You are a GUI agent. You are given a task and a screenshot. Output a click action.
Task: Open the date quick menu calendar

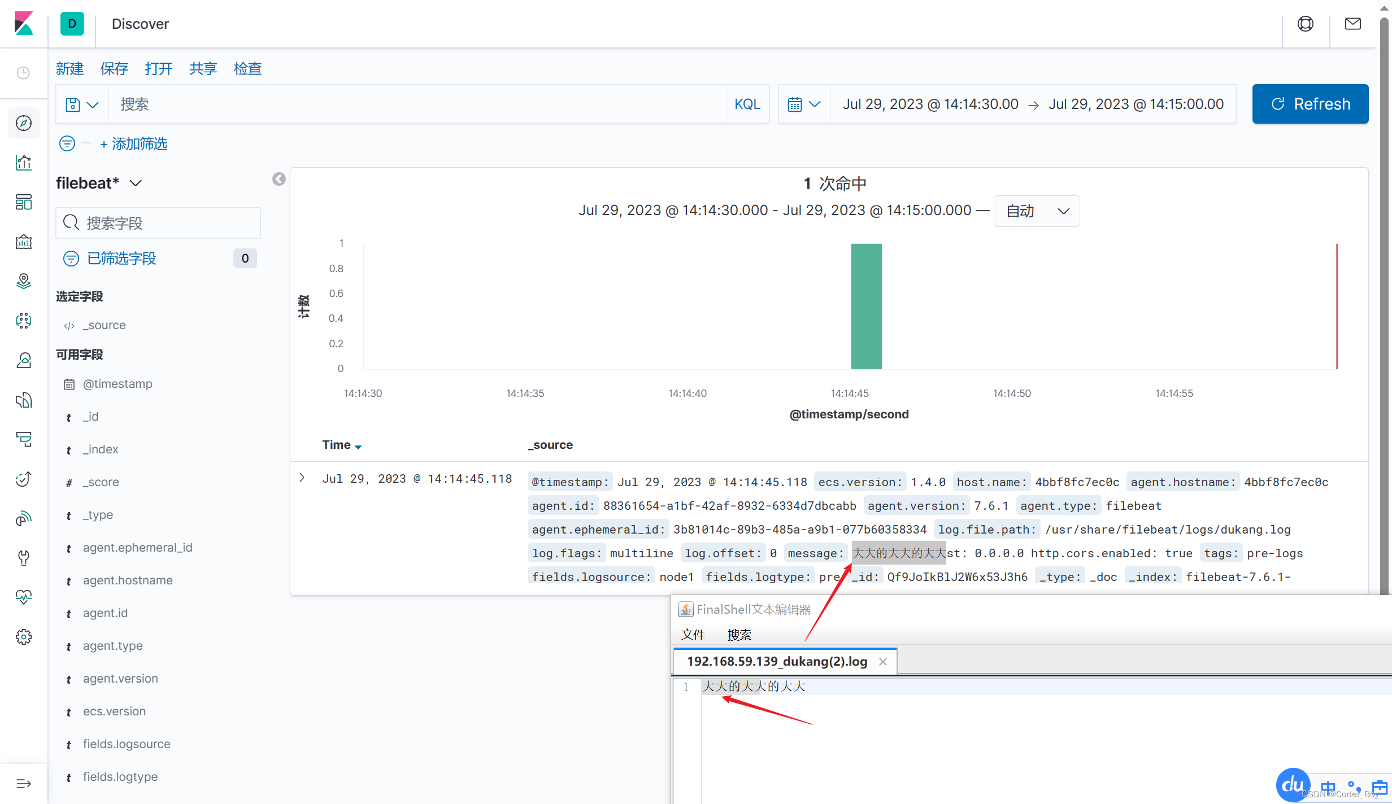[x=804, y=104]
